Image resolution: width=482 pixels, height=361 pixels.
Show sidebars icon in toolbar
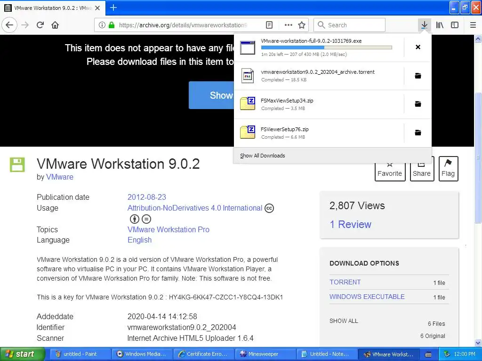pos(455,25)
